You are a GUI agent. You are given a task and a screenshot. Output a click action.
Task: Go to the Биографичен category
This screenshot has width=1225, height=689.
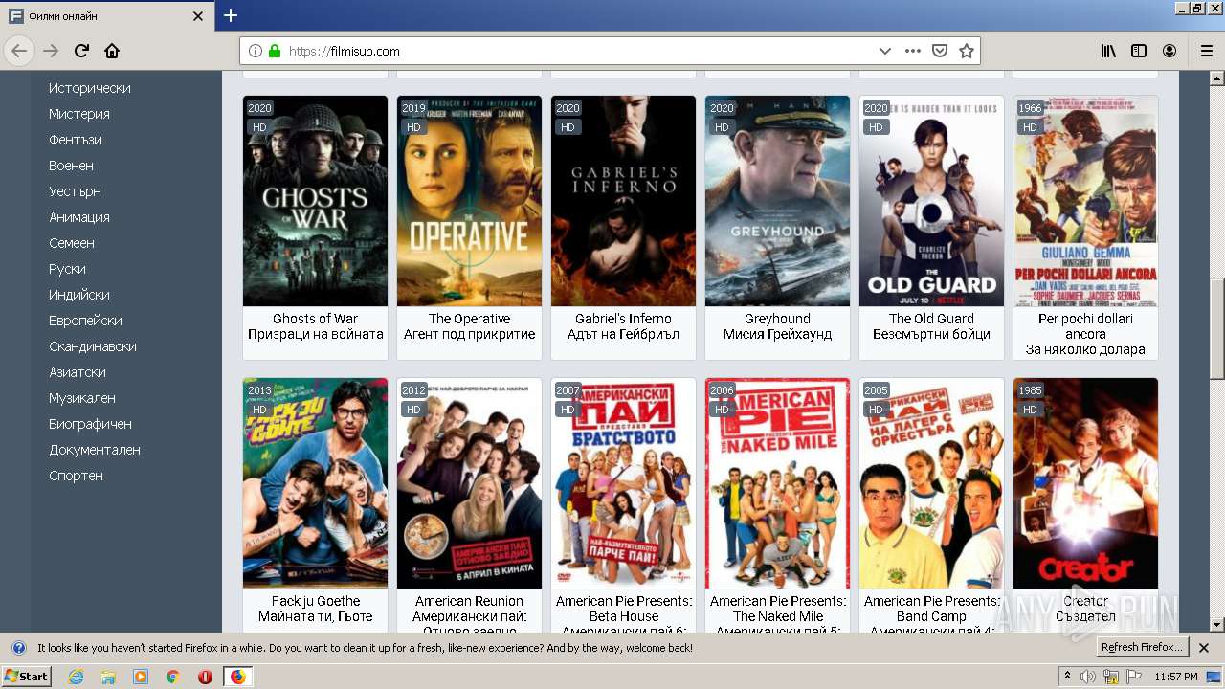[90, 424]
